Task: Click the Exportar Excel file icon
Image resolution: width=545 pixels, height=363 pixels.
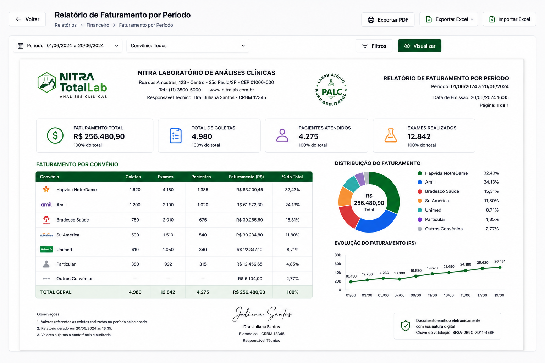Action: [429, 19]
